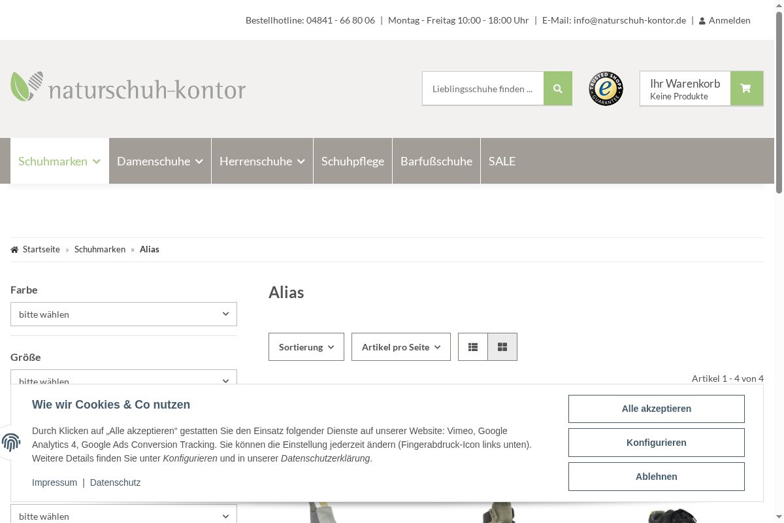784x523 pixels.
Task: Expand the Sortierung dropdown
Action: pos(306,347)
